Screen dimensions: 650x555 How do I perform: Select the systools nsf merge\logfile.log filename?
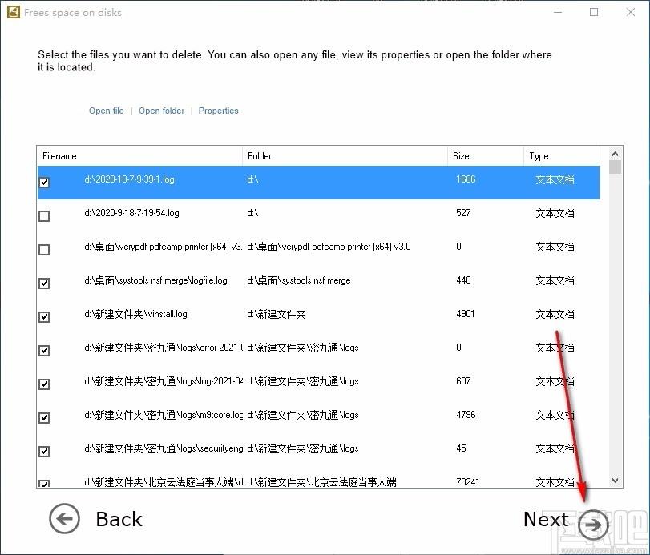[155, 280]
